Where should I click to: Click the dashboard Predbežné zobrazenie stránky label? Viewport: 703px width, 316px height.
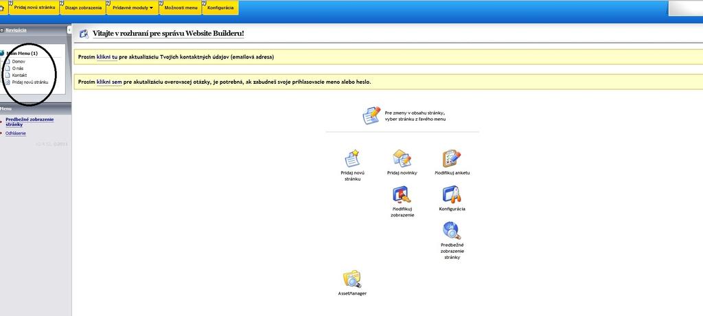[452, 251]
